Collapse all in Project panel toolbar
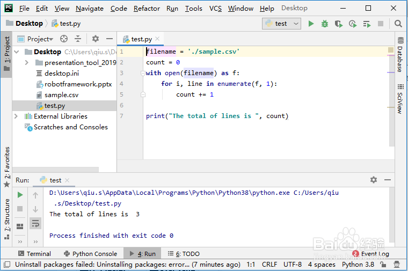The image size is (408, 271). click(x=78, y=39)
